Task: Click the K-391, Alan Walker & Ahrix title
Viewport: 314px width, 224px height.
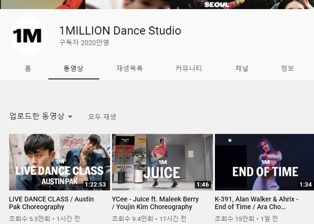Action: (x=256, y=203)
